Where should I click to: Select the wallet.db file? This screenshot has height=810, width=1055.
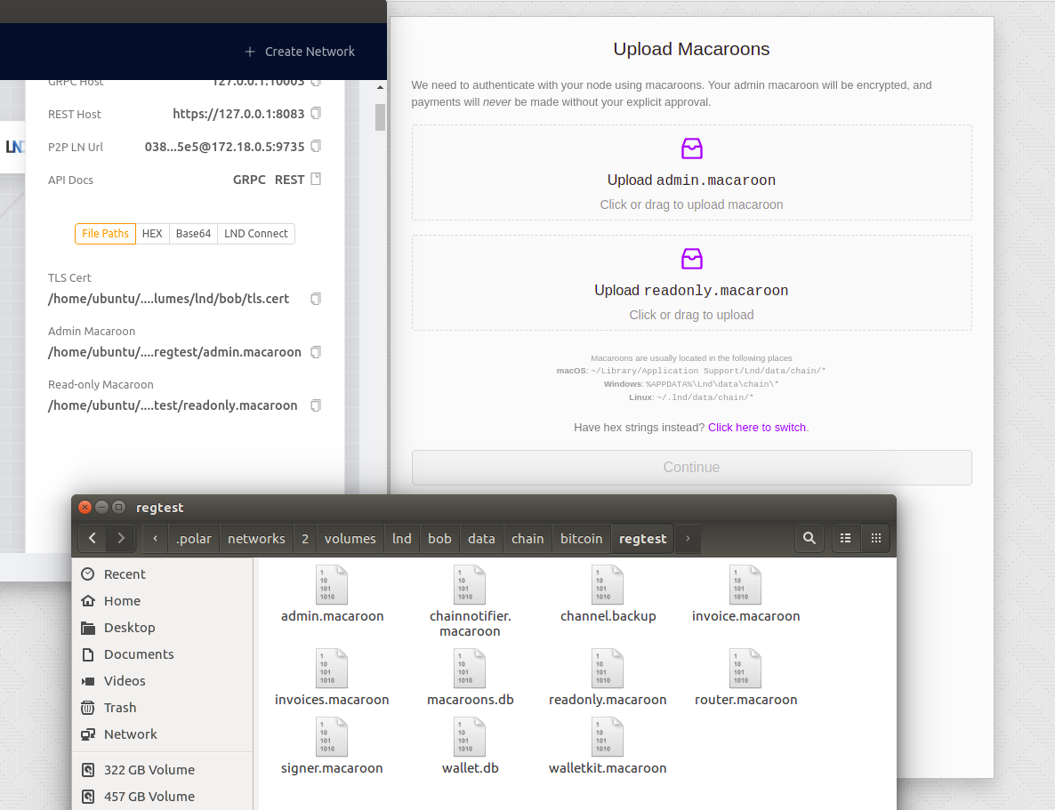tap(471, 747)
